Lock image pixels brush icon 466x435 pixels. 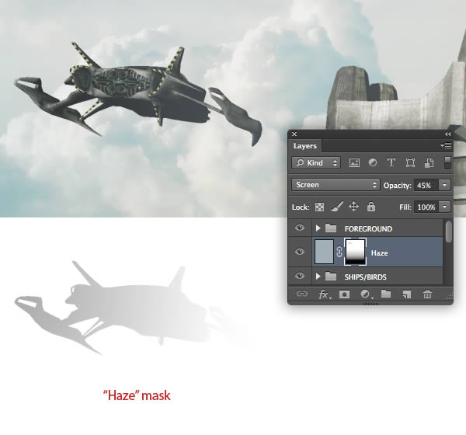click(x=337, y=207)
